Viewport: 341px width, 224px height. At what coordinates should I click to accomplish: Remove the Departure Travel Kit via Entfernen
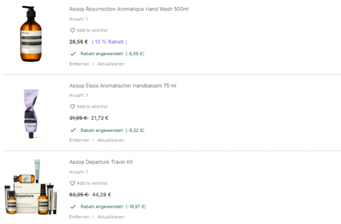[x=79, y=217]
